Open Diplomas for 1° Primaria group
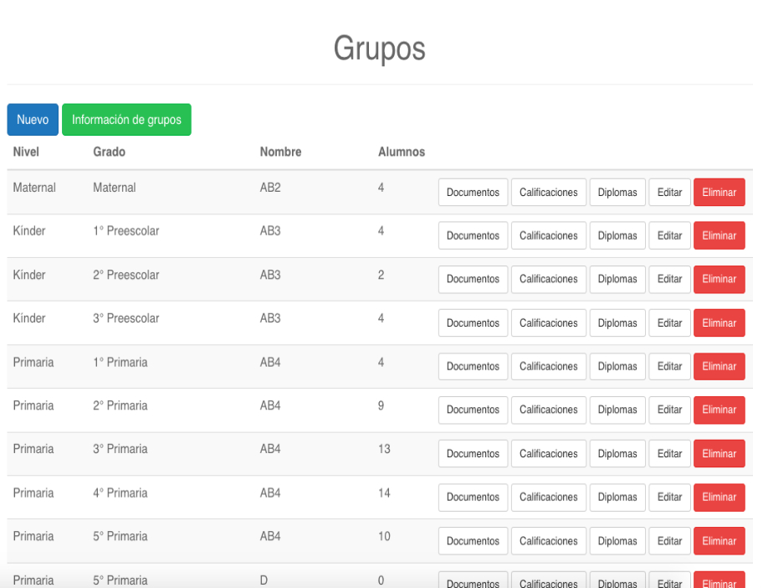Image resolution: width=763 pixels, height=588 pixels. 617,367
